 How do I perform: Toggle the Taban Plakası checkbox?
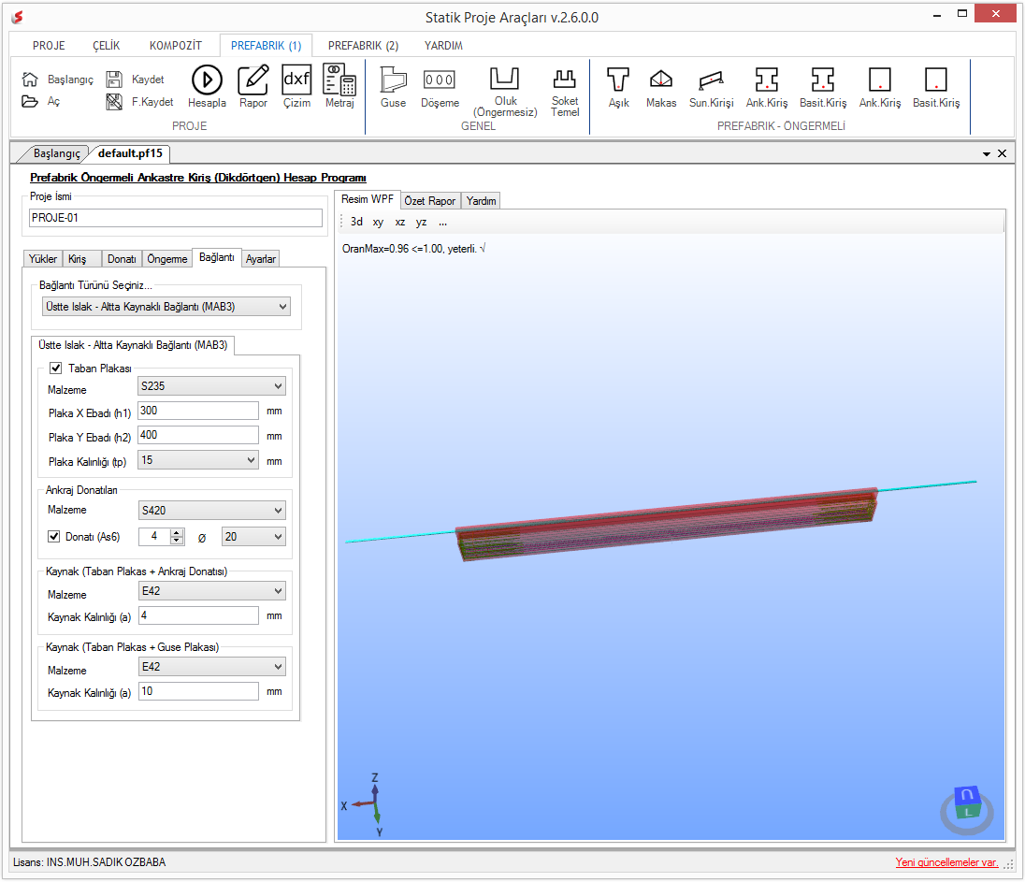pyautogui.click(x=56, y=369)
